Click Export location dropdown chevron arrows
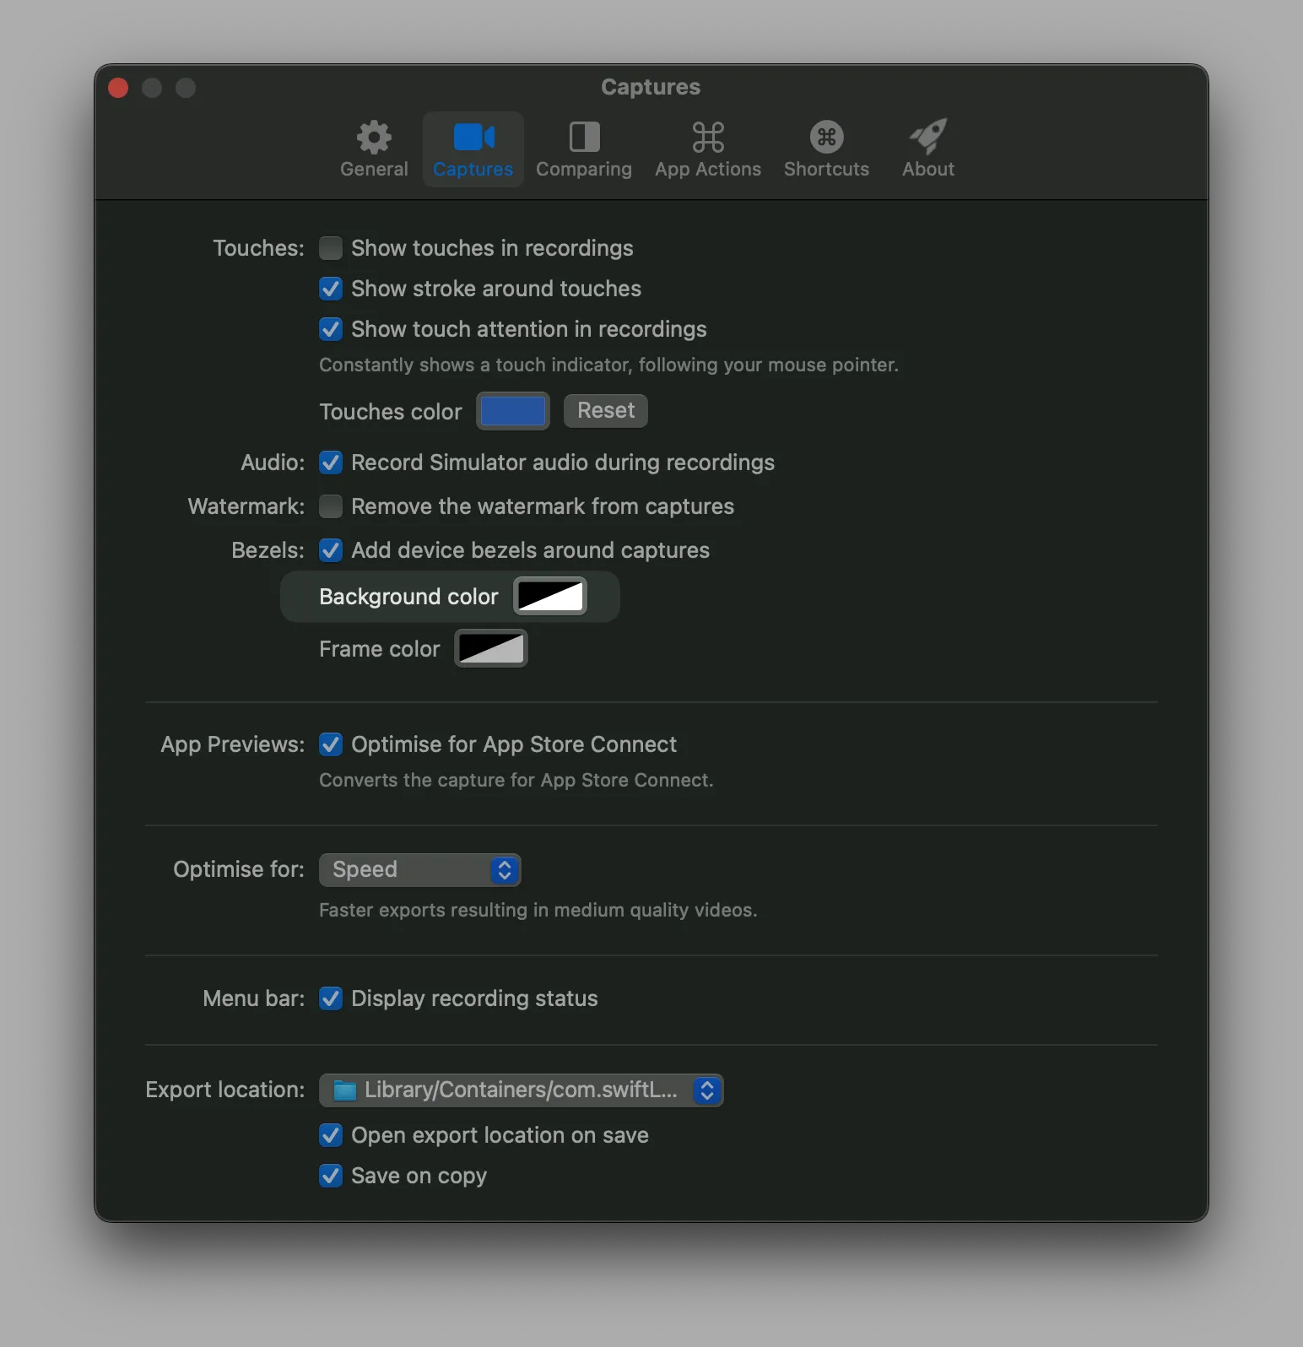Image resolution: width=1303 pixels, height=1347 pixels. coord(707,1090)
